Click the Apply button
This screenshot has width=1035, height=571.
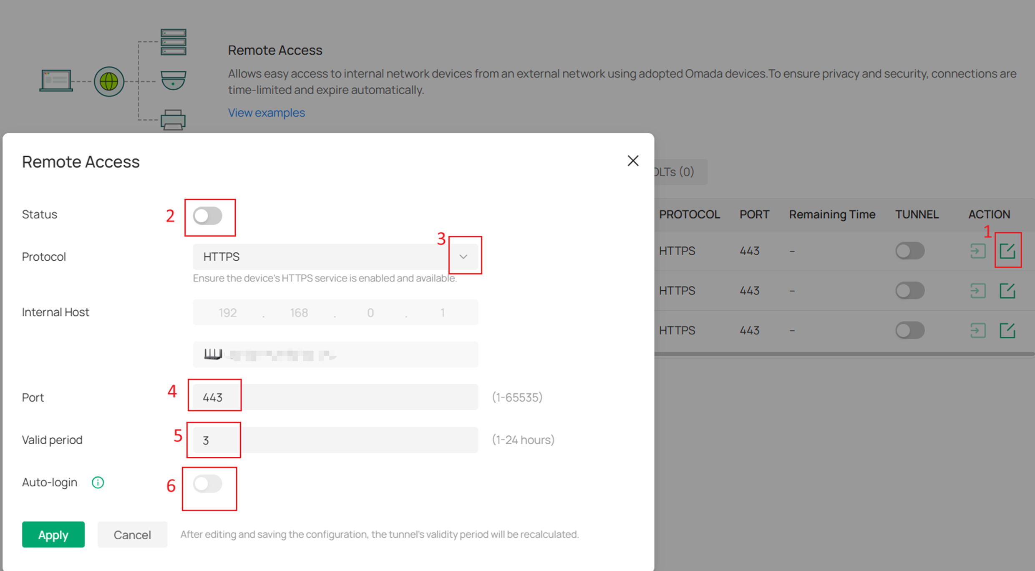click(x=53, y=534)
